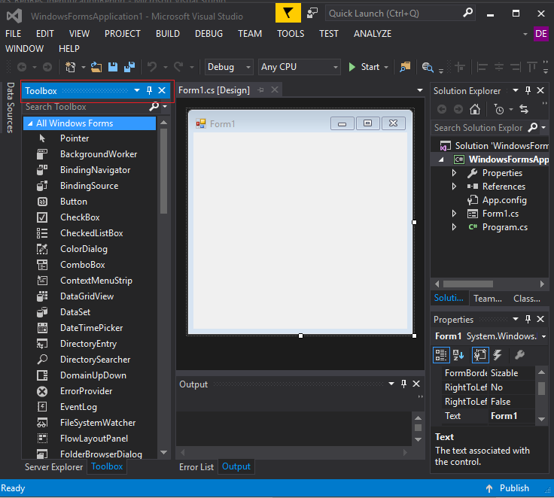The width and height of the screenshot is (554, 498).
Task: Open the DEBUG menu
Action: (209, 34)
